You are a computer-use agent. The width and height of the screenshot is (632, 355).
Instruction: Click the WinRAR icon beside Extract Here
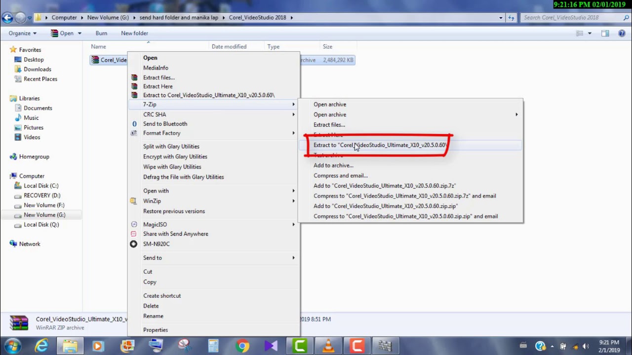134,86
